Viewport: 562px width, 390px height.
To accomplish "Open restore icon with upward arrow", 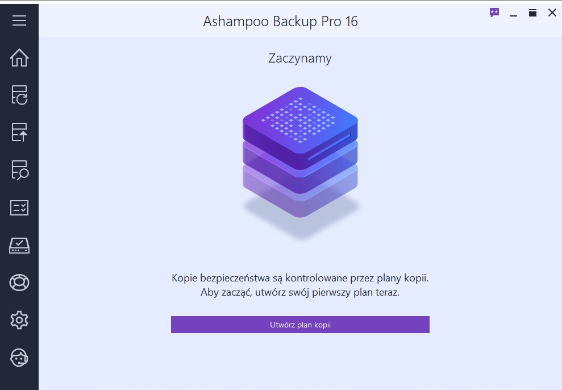I will tap(19, 132).
